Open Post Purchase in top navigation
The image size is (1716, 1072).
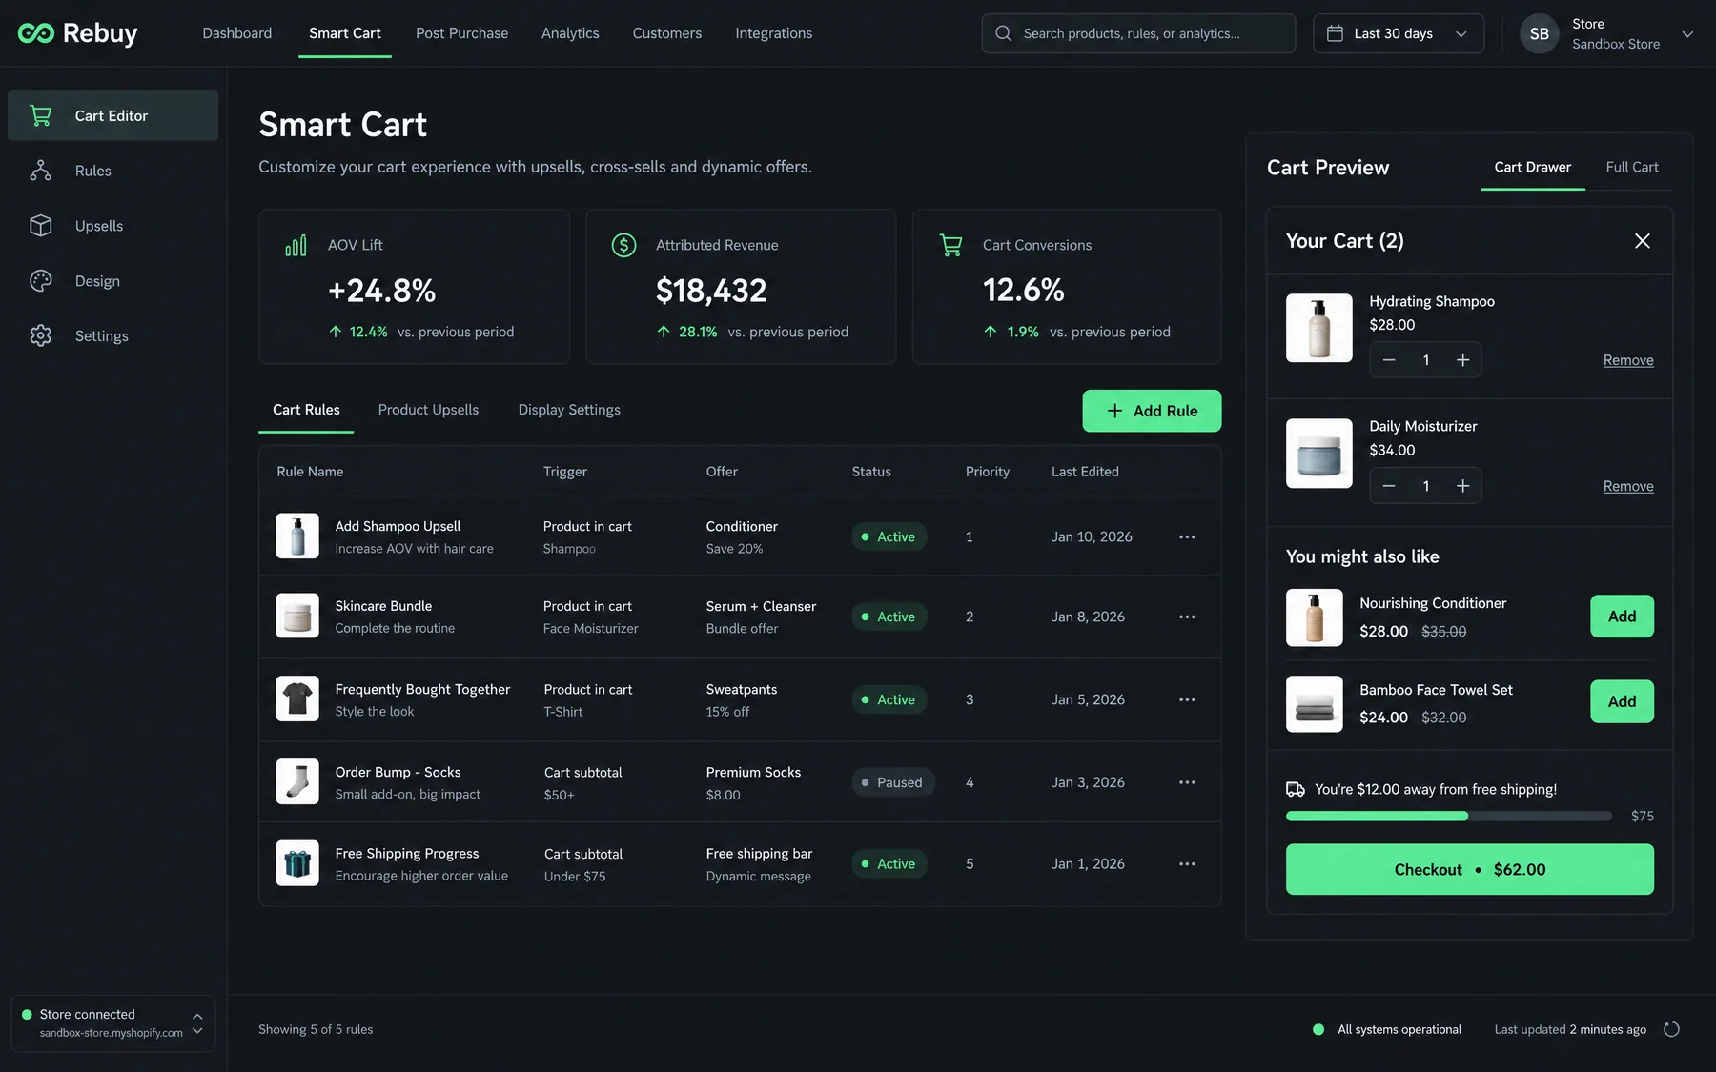[x=461, y=33]
